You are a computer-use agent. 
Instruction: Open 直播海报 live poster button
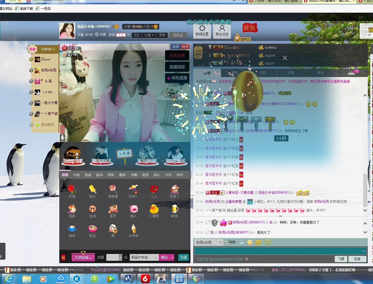point(177,67)
